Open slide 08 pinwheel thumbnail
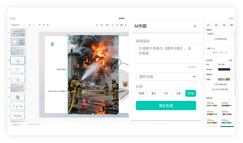Viewport: 243px width, 143px height. click(18, 97)
